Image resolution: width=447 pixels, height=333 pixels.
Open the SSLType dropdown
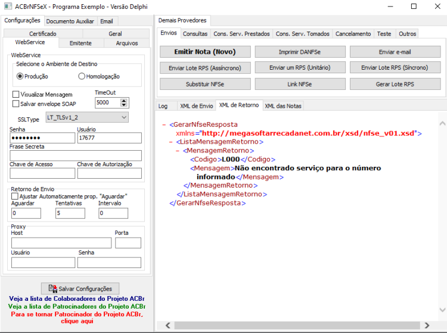87,117
